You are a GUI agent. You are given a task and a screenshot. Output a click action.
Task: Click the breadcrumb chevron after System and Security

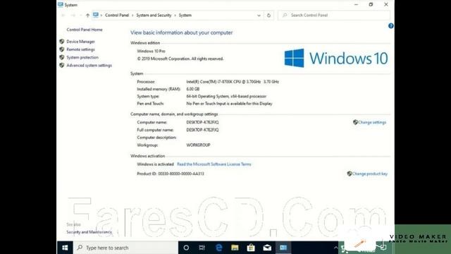[x=175, y=16]
